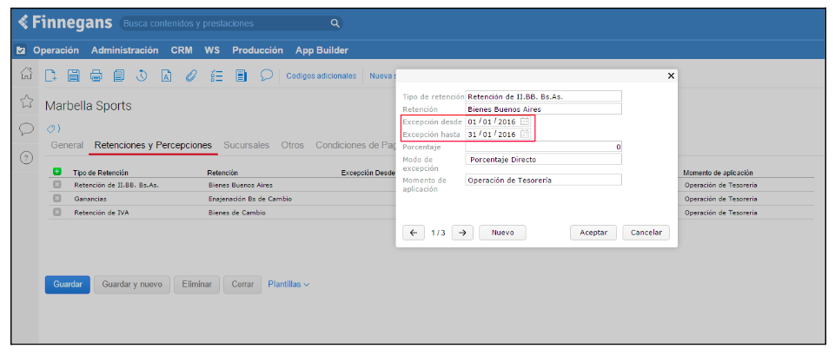Image resolution: width=835 pixels, height=355 pixels.
Task: Click the Tipo de retención field
Action: (x=543, y=96)
